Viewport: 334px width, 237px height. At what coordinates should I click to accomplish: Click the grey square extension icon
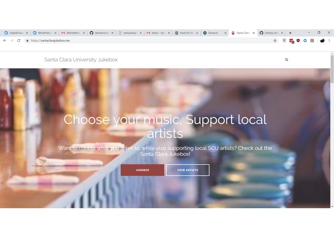coord(312,40)
